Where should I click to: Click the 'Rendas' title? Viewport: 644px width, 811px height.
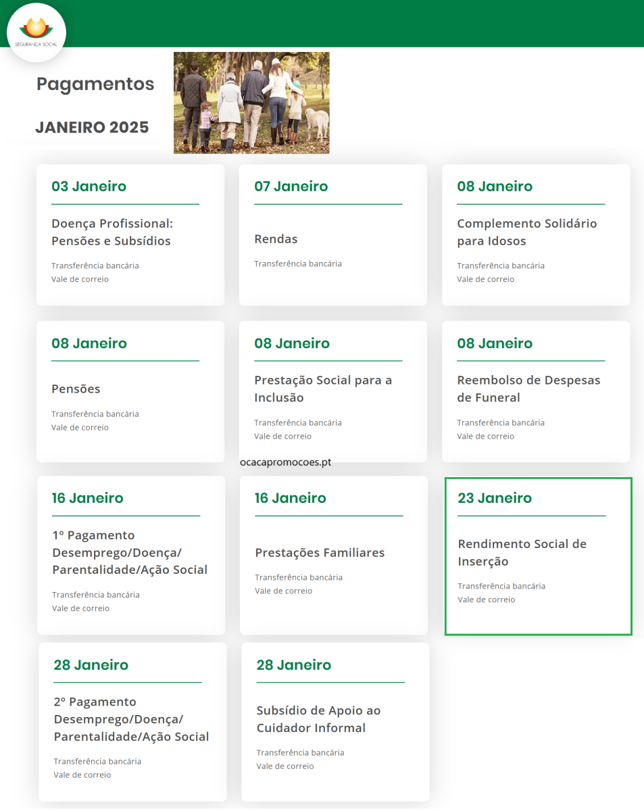pos(276,239)
